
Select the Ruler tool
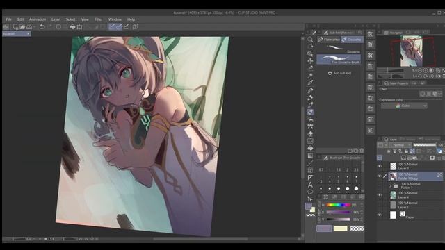[x=311, y=178]
